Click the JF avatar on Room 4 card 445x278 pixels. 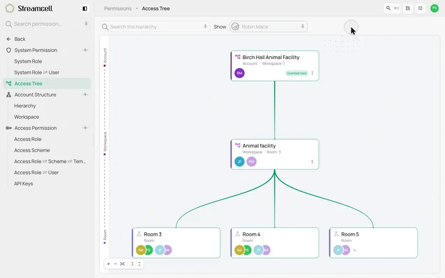(x=258, y=250)
